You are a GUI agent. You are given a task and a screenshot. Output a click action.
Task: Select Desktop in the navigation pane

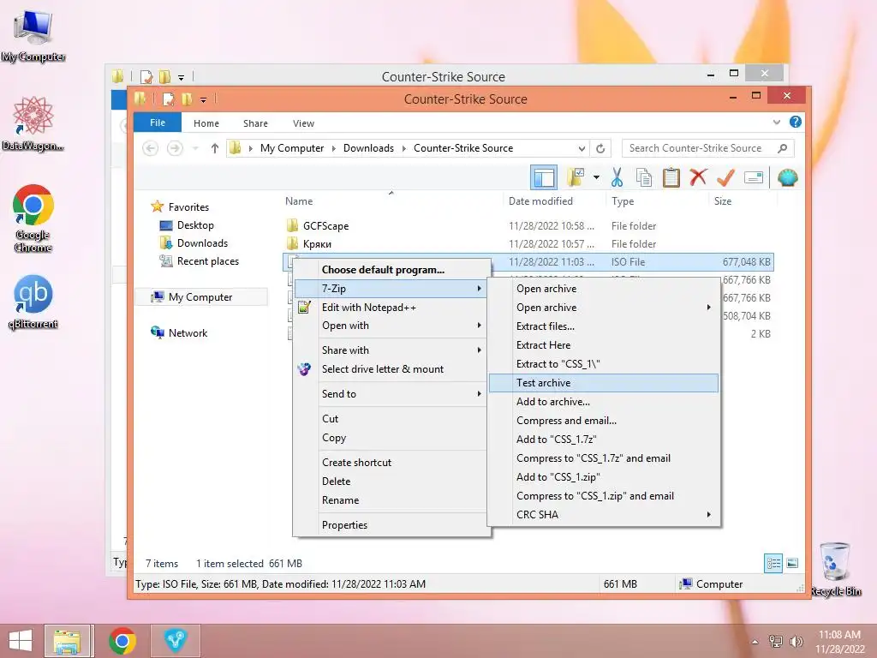[195, 225]
